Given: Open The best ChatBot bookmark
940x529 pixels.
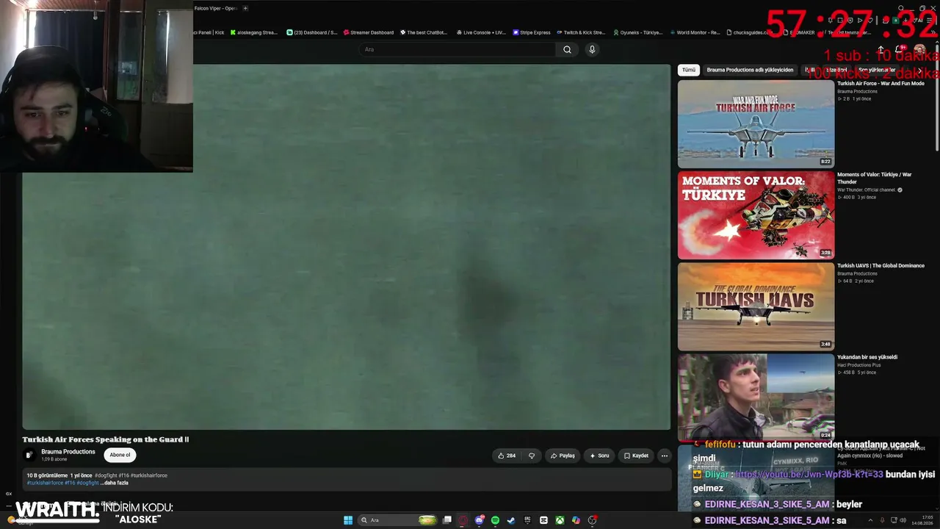Looking at the screenshot, I should pyautogui.click(x=424, y=32).
